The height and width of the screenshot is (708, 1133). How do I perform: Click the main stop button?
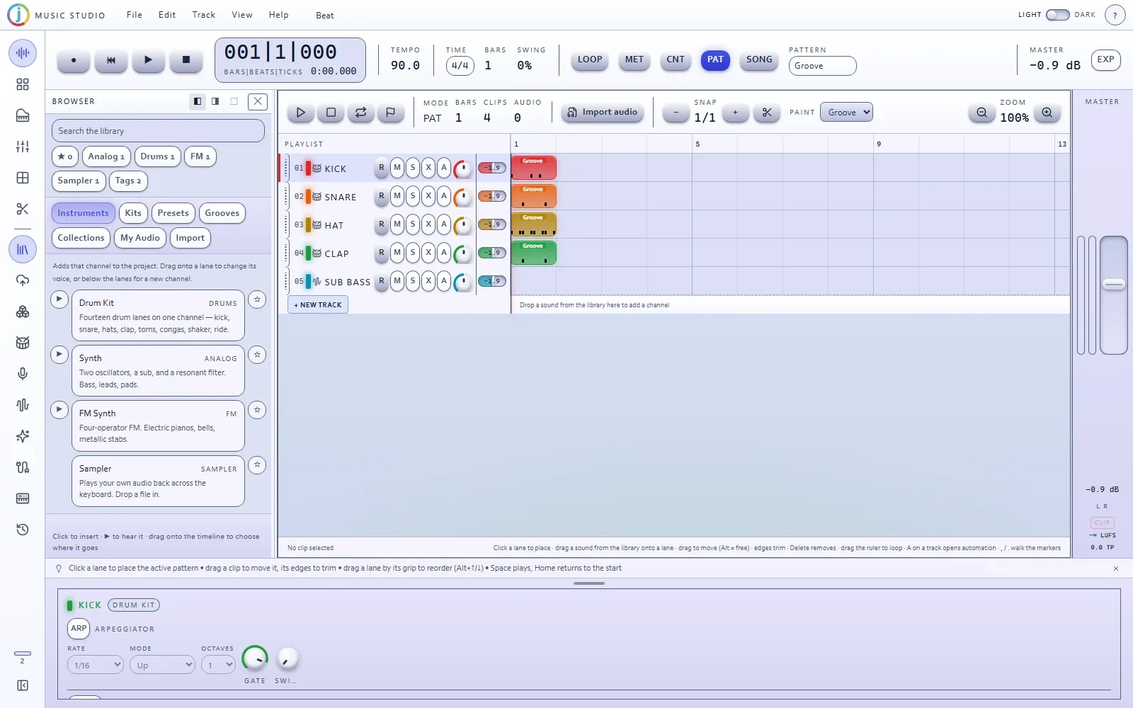pyautogui.click(x=186, y=60)
